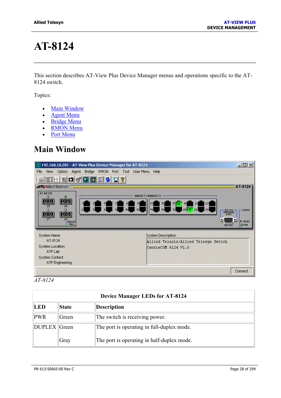This screenshot has height=398, width=281.
Task: Click the blue grid pencil toolbar icon
Action: coord(93,179)
